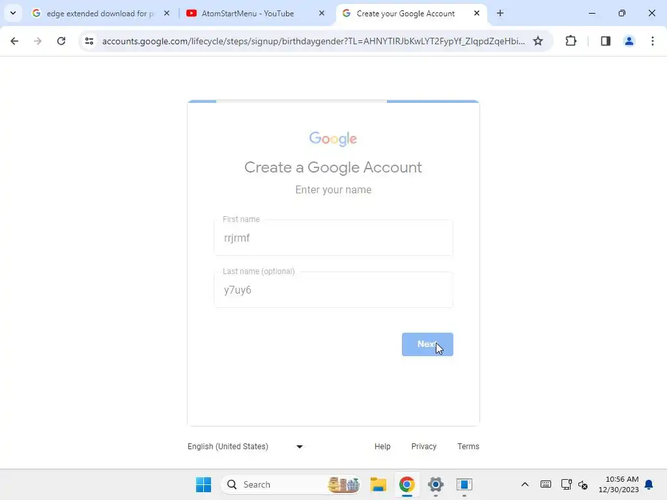Open the Terms link
This screenshot has height=500, width=667.
tap(468, 447)
